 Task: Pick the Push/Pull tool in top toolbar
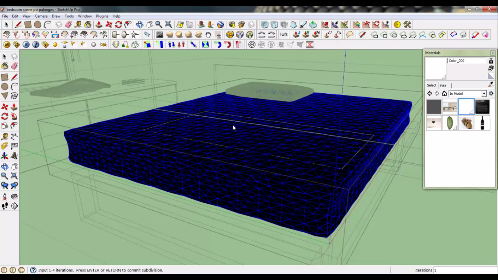(x=99, y=25)
